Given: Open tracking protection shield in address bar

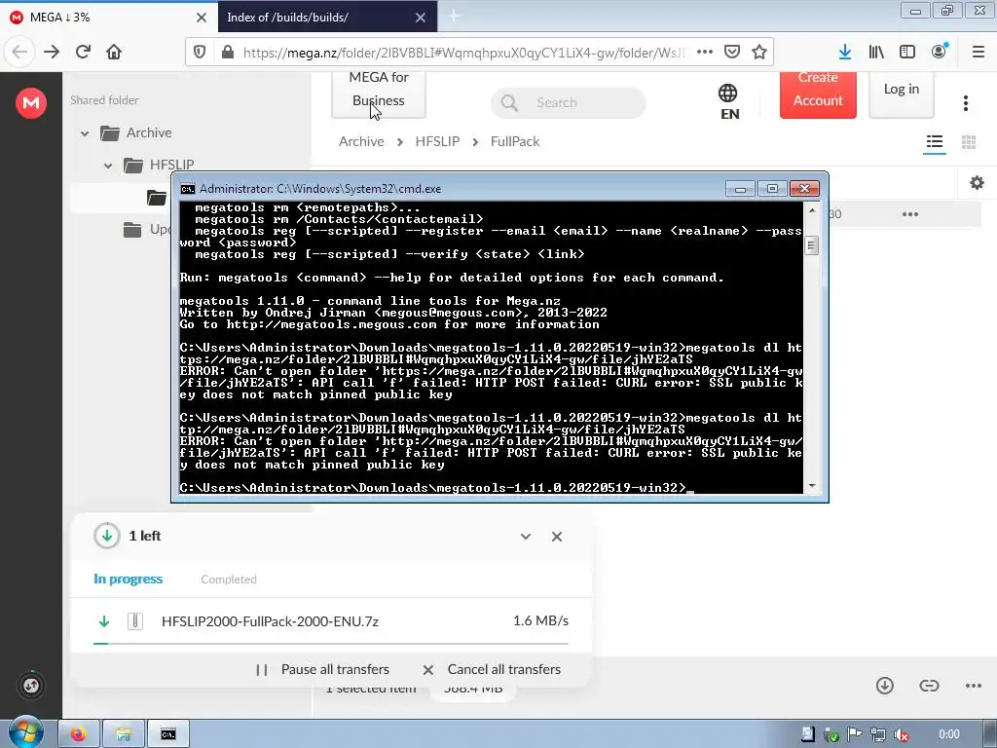Looking at the screenshot, I should click(x=199, y=53).
